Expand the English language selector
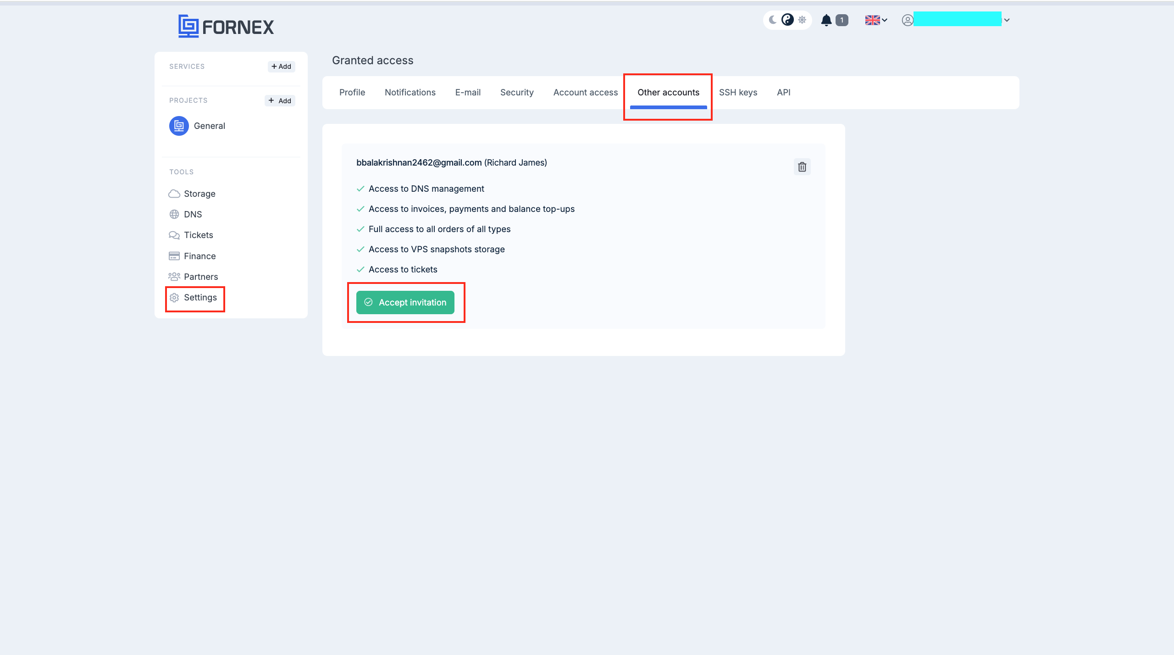The image size is (1174, 655). (875, 19)
